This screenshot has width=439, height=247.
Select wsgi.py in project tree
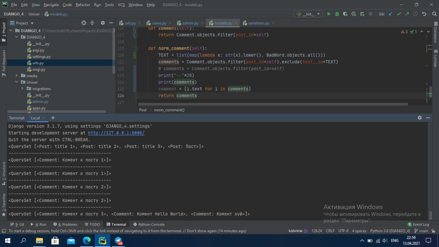(x=39, y=69)
